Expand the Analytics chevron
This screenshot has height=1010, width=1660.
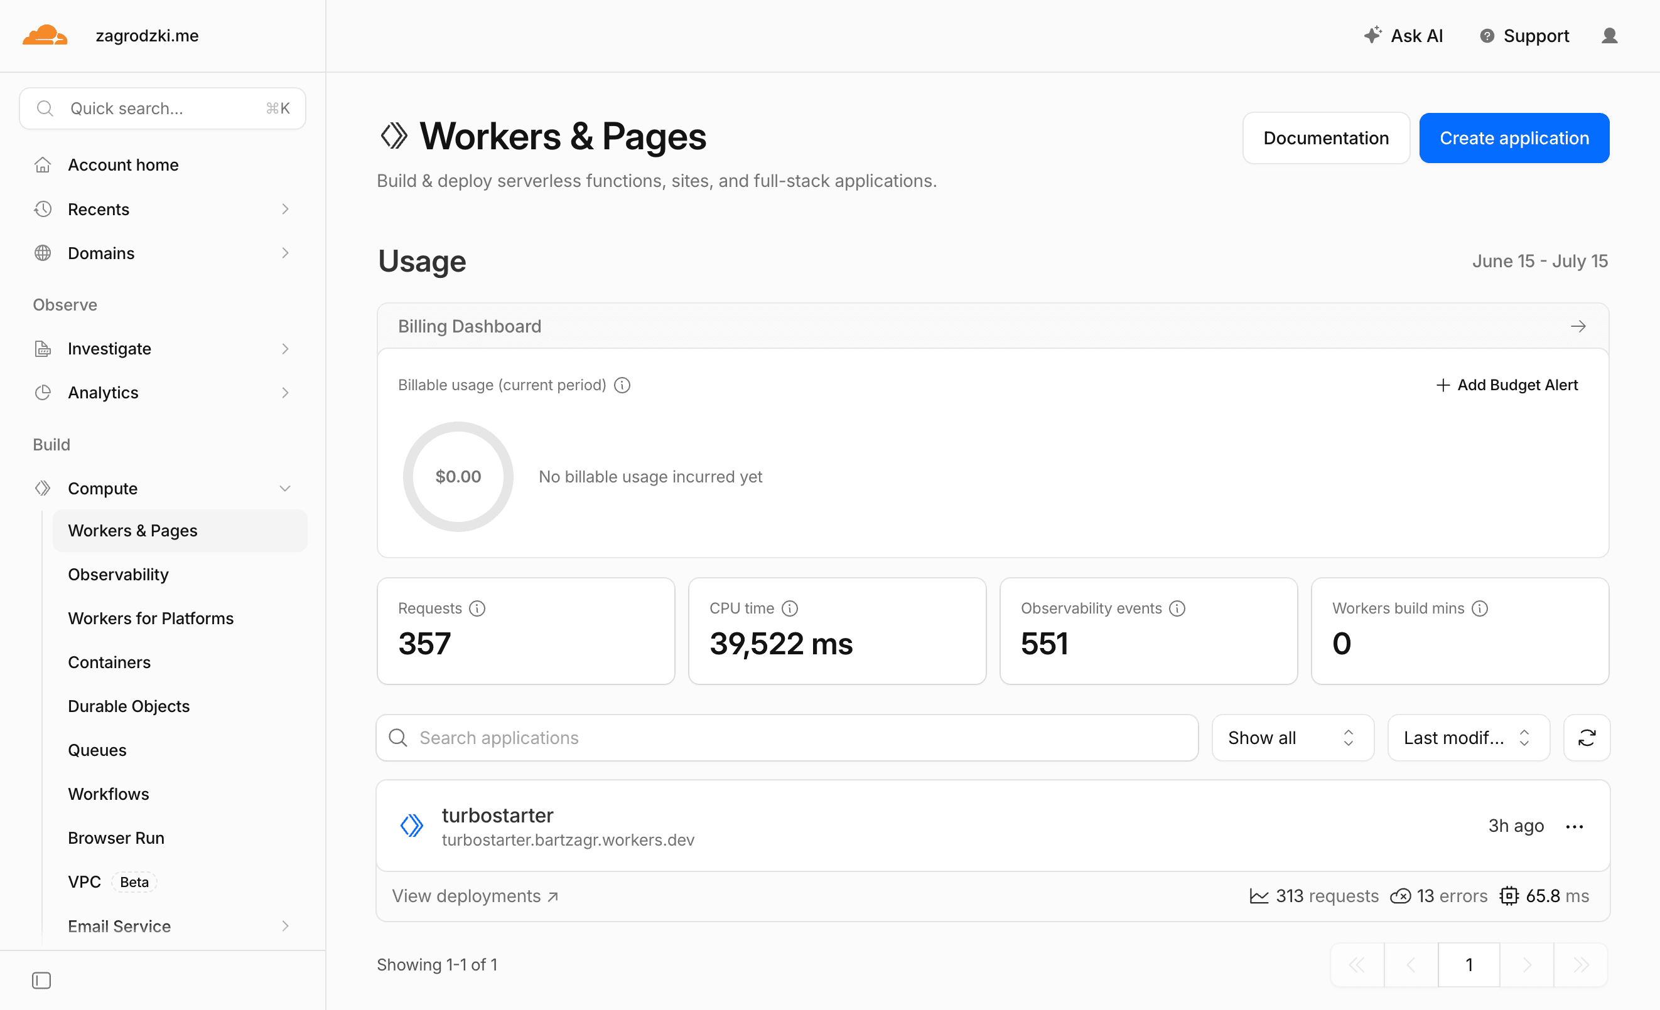285,393
